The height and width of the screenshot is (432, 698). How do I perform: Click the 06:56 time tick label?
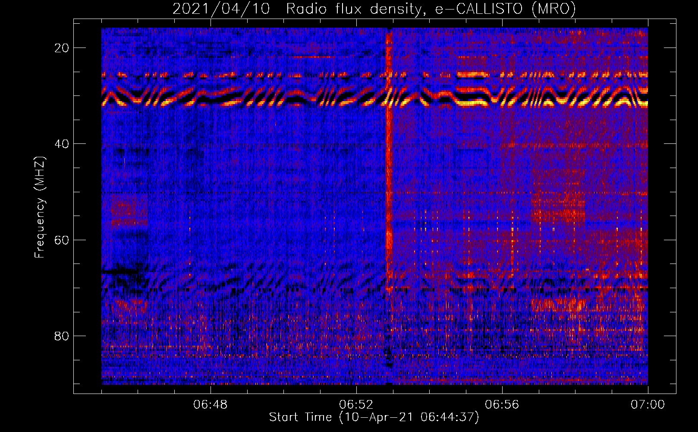coord(502,405)
